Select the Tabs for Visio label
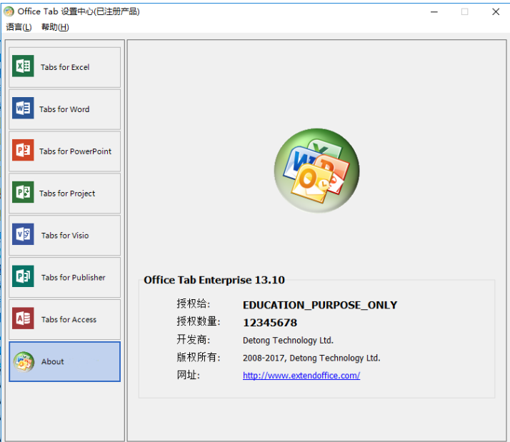The image size is (510, 442). pos(65,236)
